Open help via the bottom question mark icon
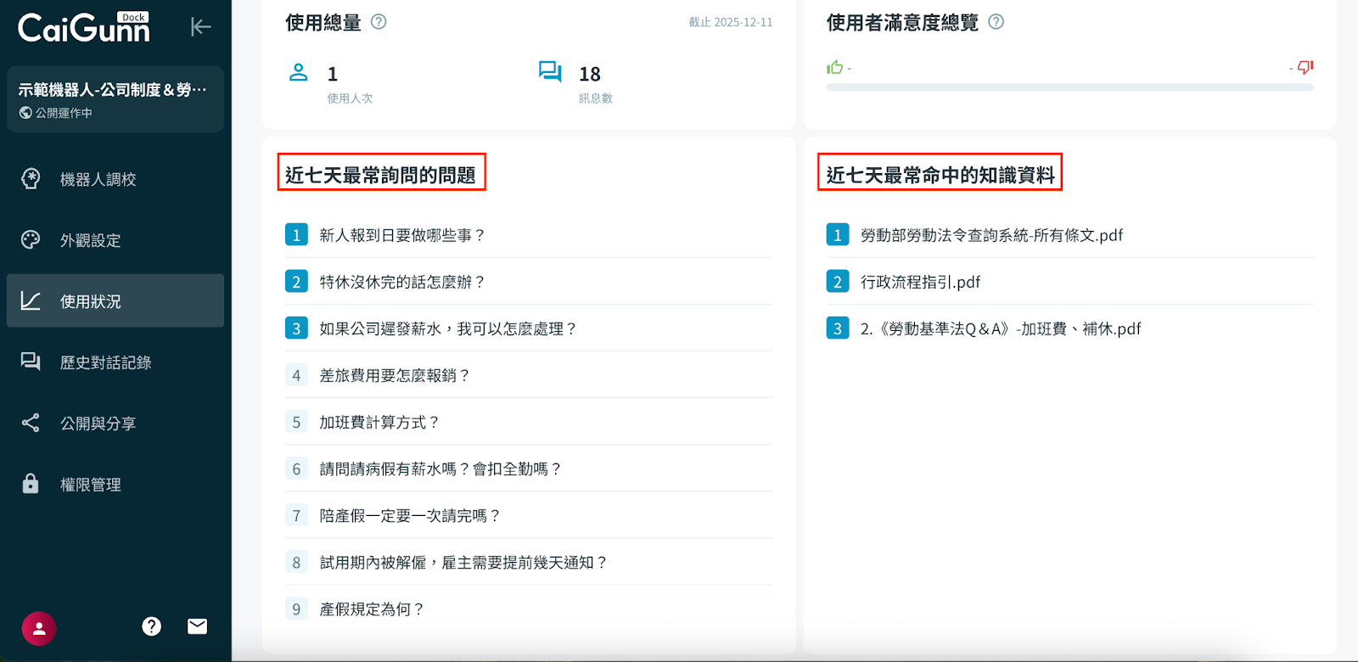The width and height of the screenshot is (1358, 662). click(152, 626)
